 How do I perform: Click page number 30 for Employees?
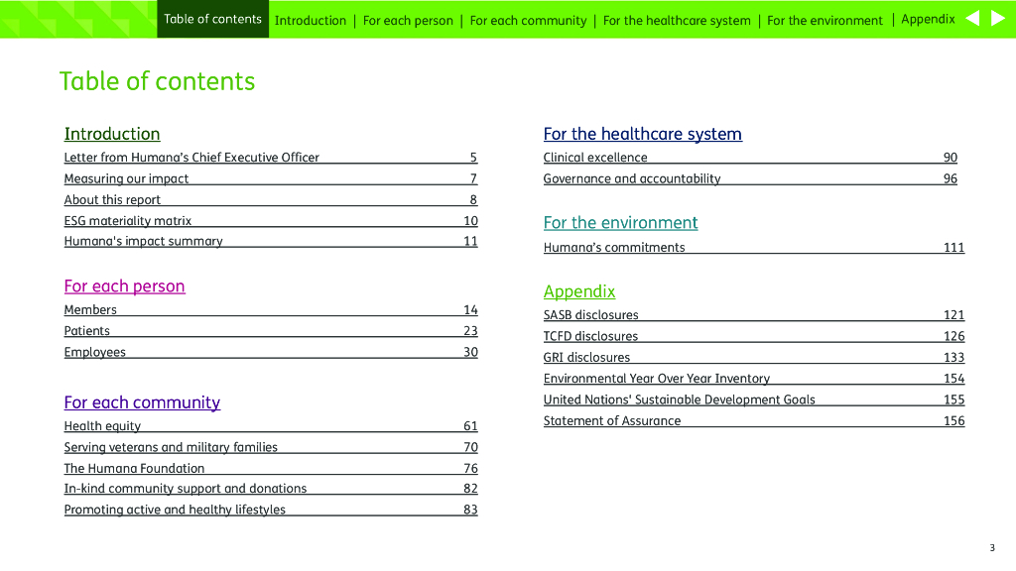pos(470,352)
